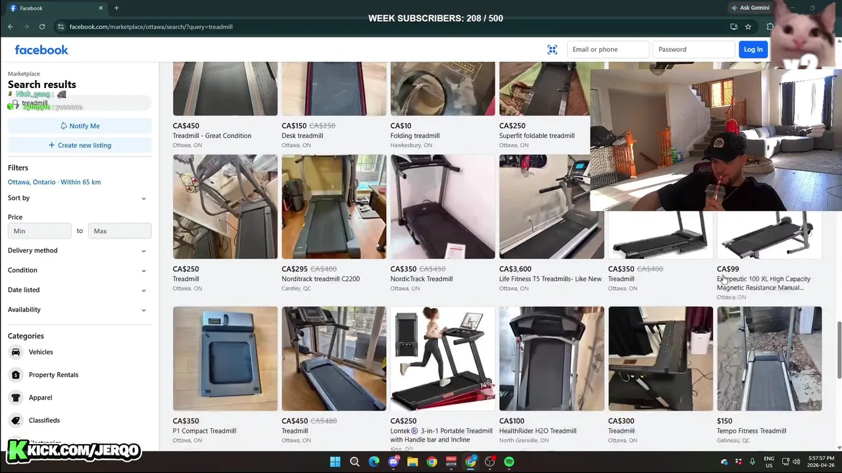842x473 pixels.
Task: Click ENG US language indicator
Action: tap(769, 462)
